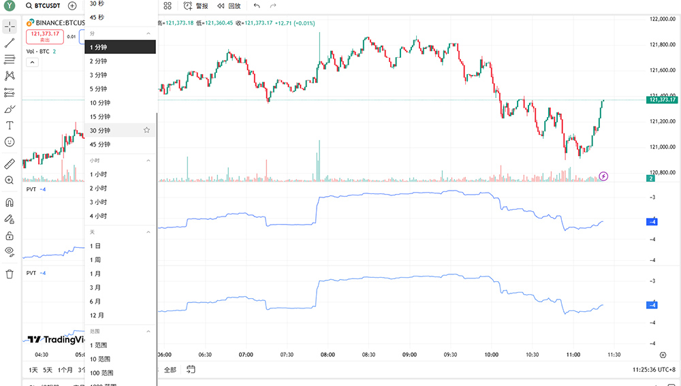Click the 1天 date range shortcut
The height and width of the screenshot is (386, 681).
coord(33,370)
